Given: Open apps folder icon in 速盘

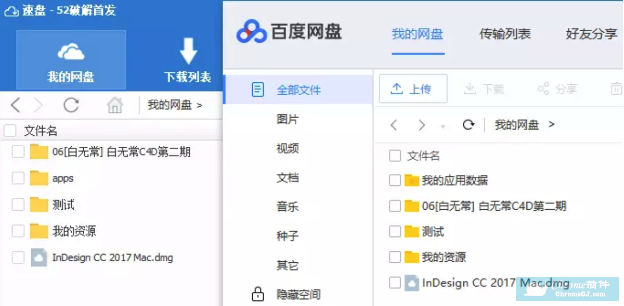Looking at the screenshot, I should (x=39, y=178).
